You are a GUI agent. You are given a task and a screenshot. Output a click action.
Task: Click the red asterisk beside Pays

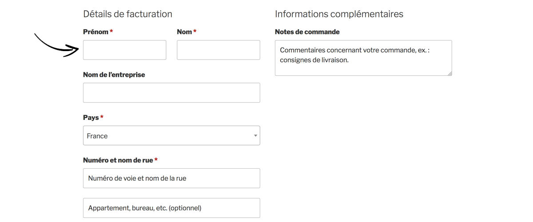(102, 117)
